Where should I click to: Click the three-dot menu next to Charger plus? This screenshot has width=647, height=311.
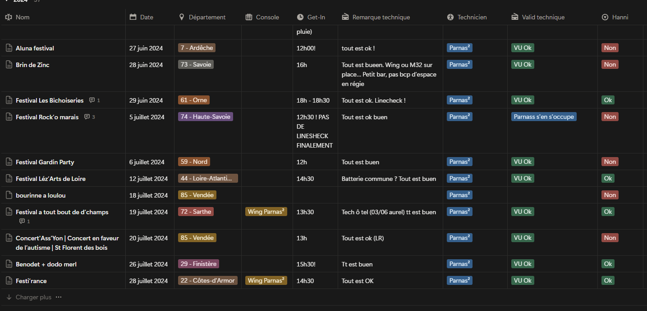tap(59, 297)
